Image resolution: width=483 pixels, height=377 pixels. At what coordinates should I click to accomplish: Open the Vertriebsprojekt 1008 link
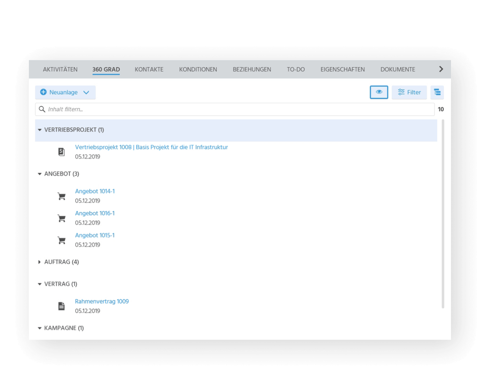point(151,147)
